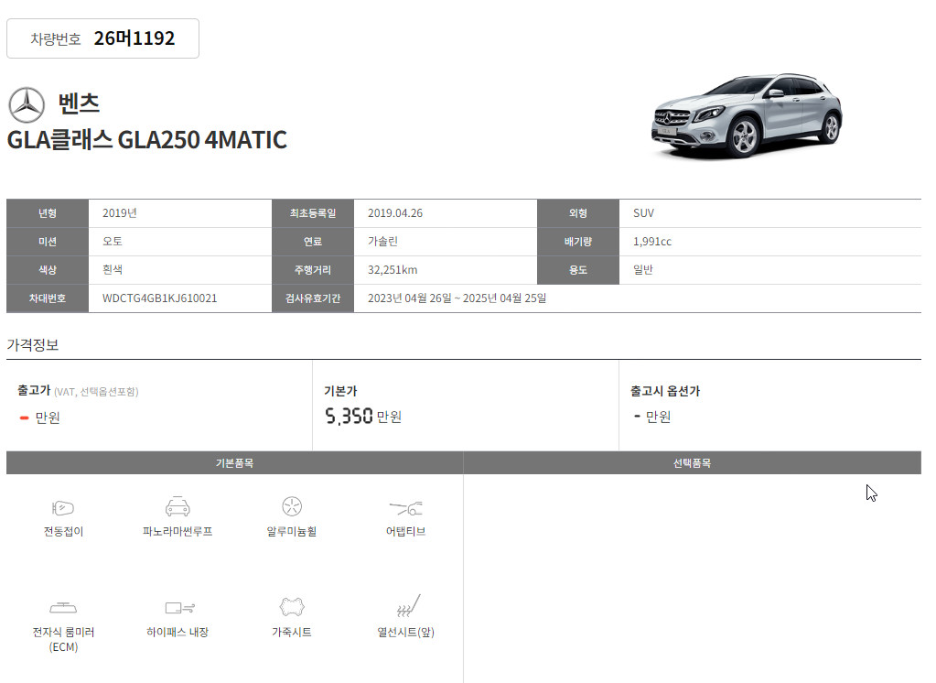
Task: Click the usage value 일반
Action: tap(643, 269)
